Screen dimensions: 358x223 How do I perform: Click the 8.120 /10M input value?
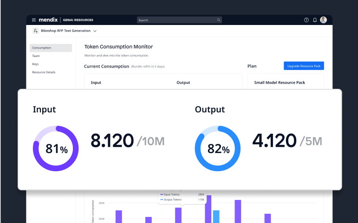(127, 141)
